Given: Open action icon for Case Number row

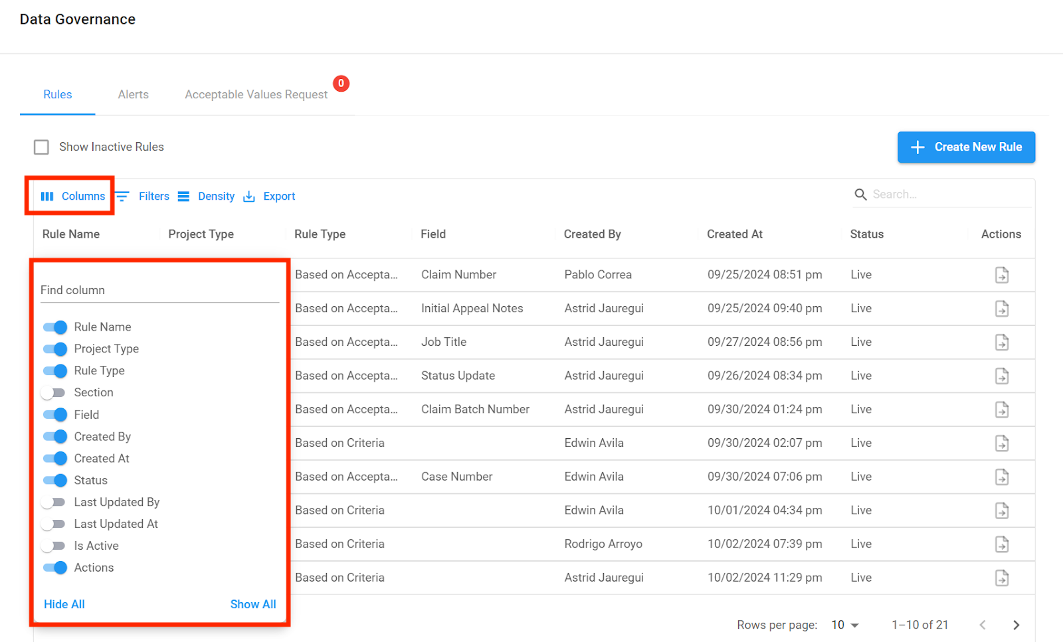Looking at the screenshot, I should pos(1002,477).
